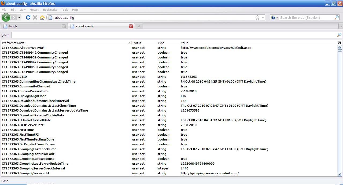Click the filter bar magnifier icon
This screenshot has height=185, width=343.
click(x=339, y=35)
